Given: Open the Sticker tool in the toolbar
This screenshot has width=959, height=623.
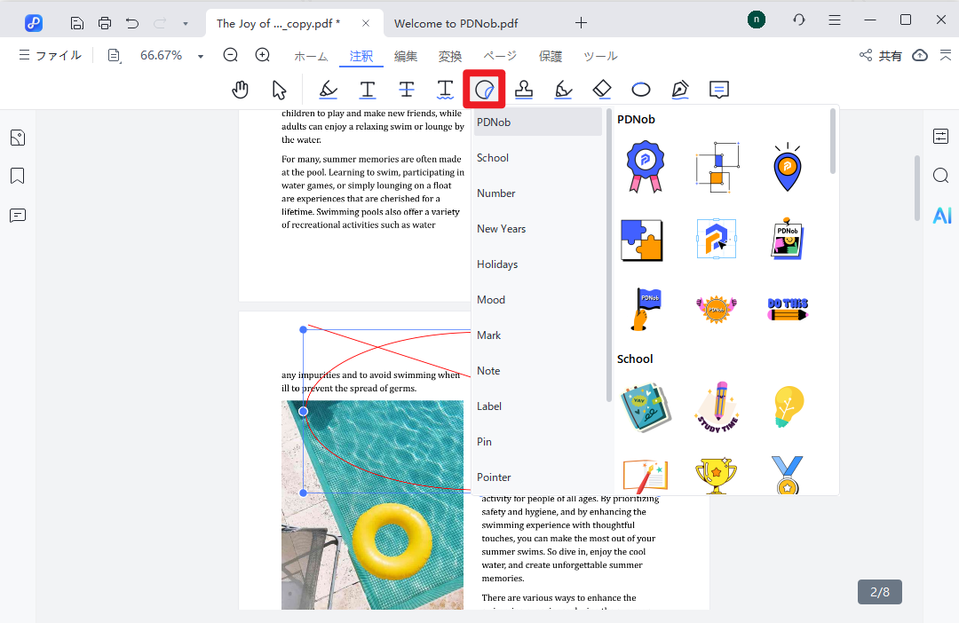Looking at the screenshot, I should click(484, 89).
